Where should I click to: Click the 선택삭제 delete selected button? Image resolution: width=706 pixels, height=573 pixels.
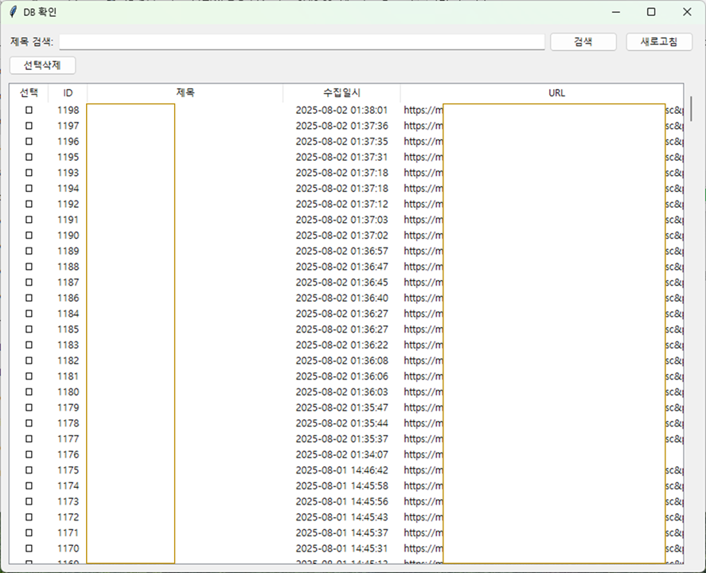(x=42, y=65)
